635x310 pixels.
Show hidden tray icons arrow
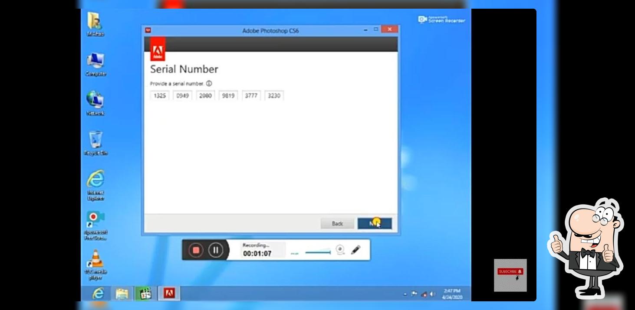click(x=405, y=294)
